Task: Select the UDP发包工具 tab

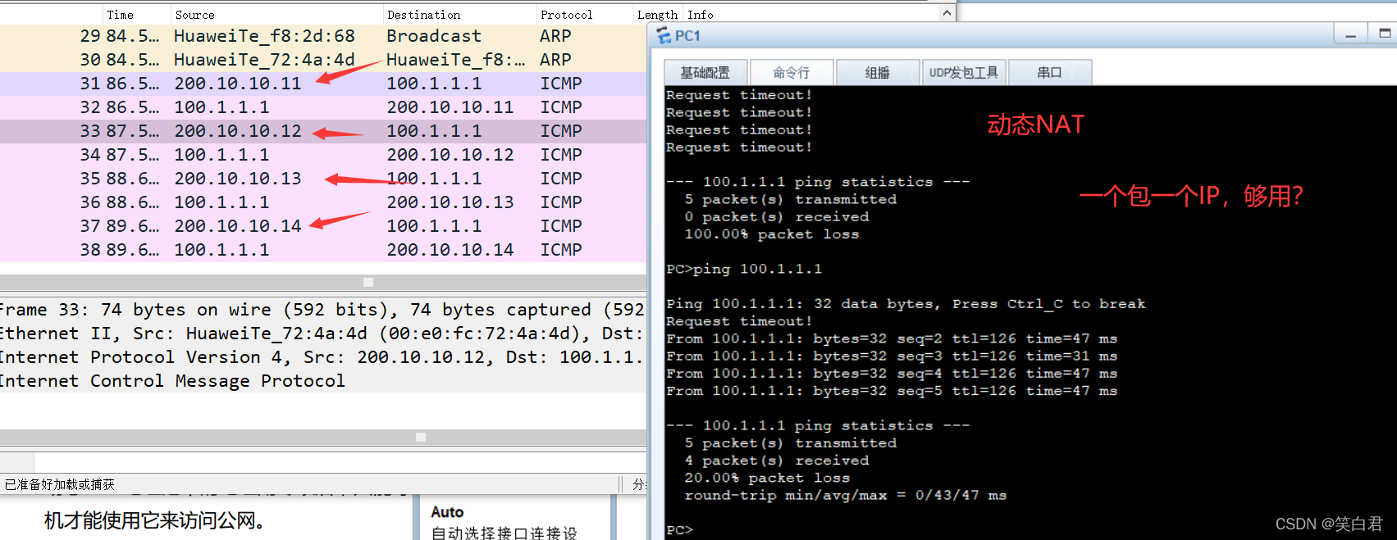Action: pos(964,72)
